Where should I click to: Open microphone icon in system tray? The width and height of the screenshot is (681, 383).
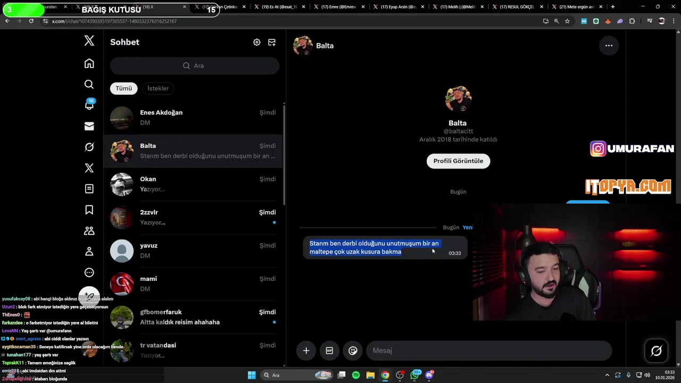(x=628, y=375)
